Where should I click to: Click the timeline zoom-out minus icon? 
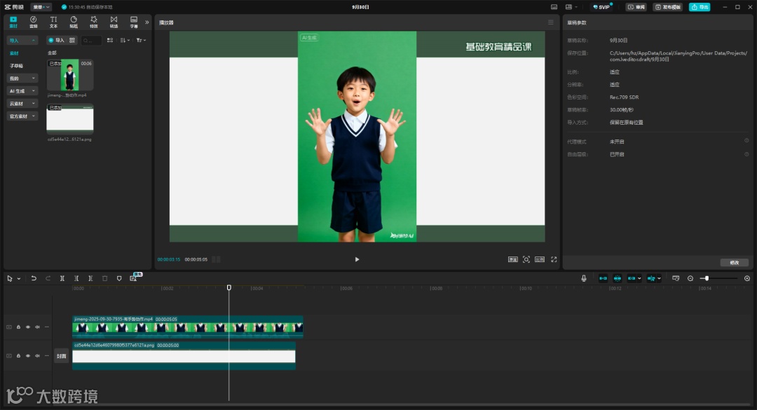pyautogui.click(x=690, y=278)
